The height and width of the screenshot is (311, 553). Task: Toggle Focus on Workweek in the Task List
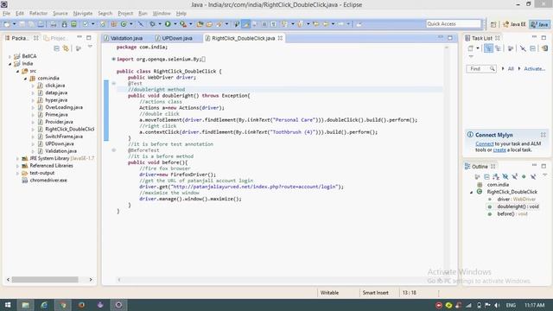tap(511, 48)
